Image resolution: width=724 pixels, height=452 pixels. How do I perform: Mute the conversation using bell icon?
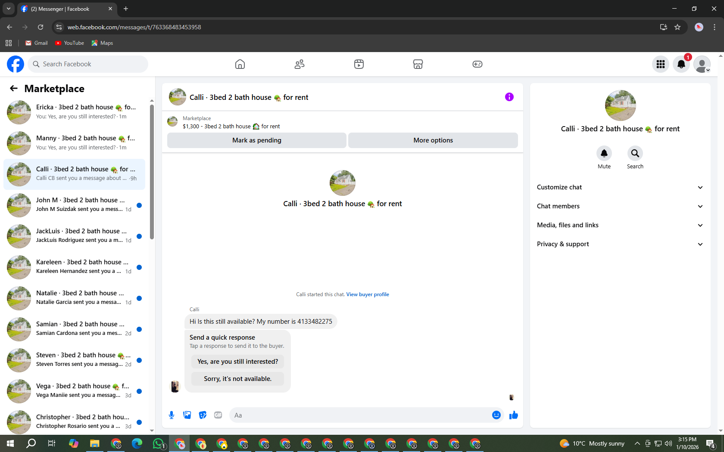(x=604, y=153)
